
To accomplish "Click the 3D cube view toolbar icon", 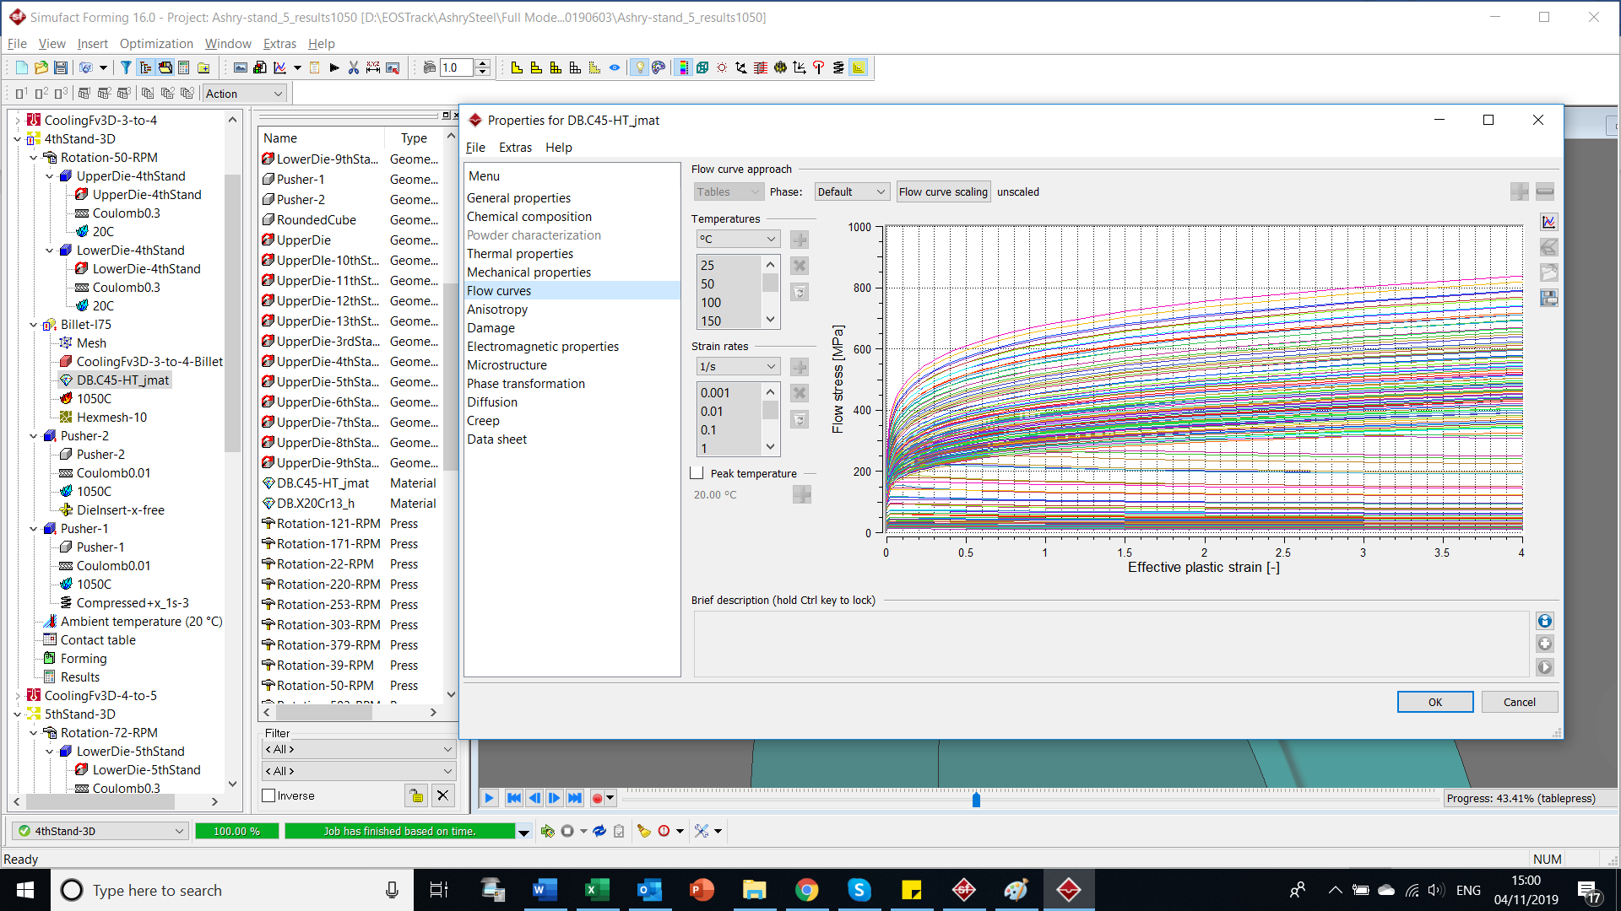I will [702, 67].
